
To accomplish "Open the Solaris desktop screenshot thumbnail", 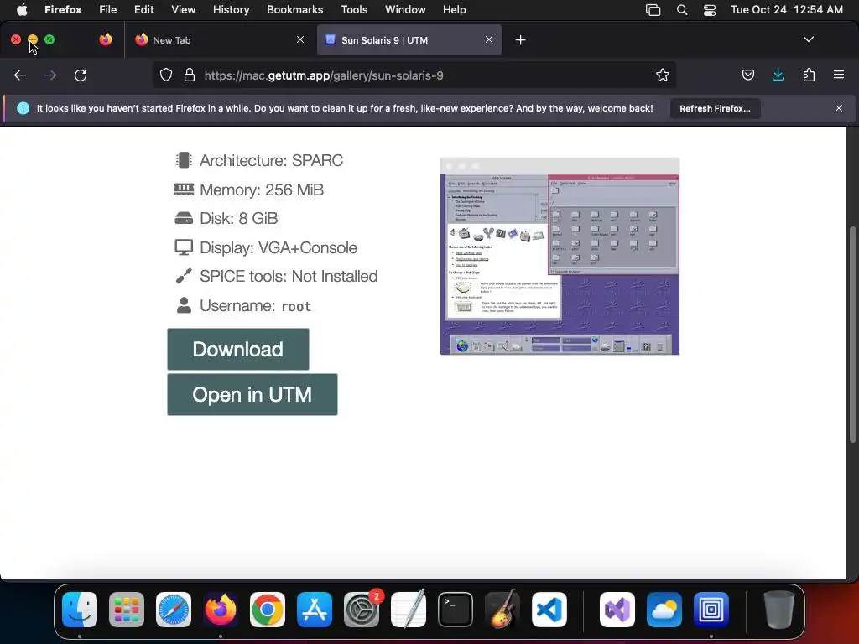I will (x=560, y=257).
